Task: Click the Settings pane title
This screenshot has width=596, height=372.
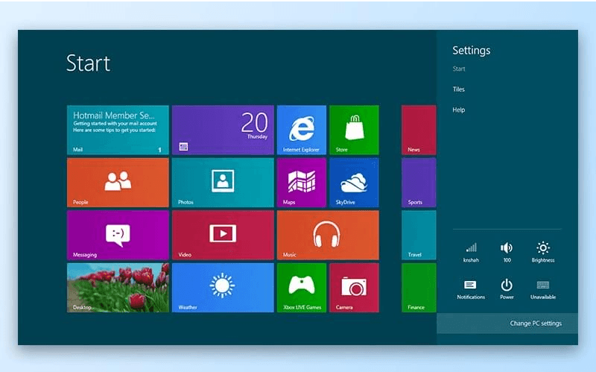Action: click(x=472, y=51)
